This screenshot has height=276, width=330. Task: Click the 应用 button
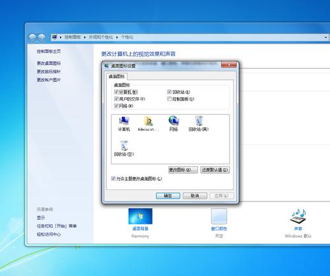(222, 195)
